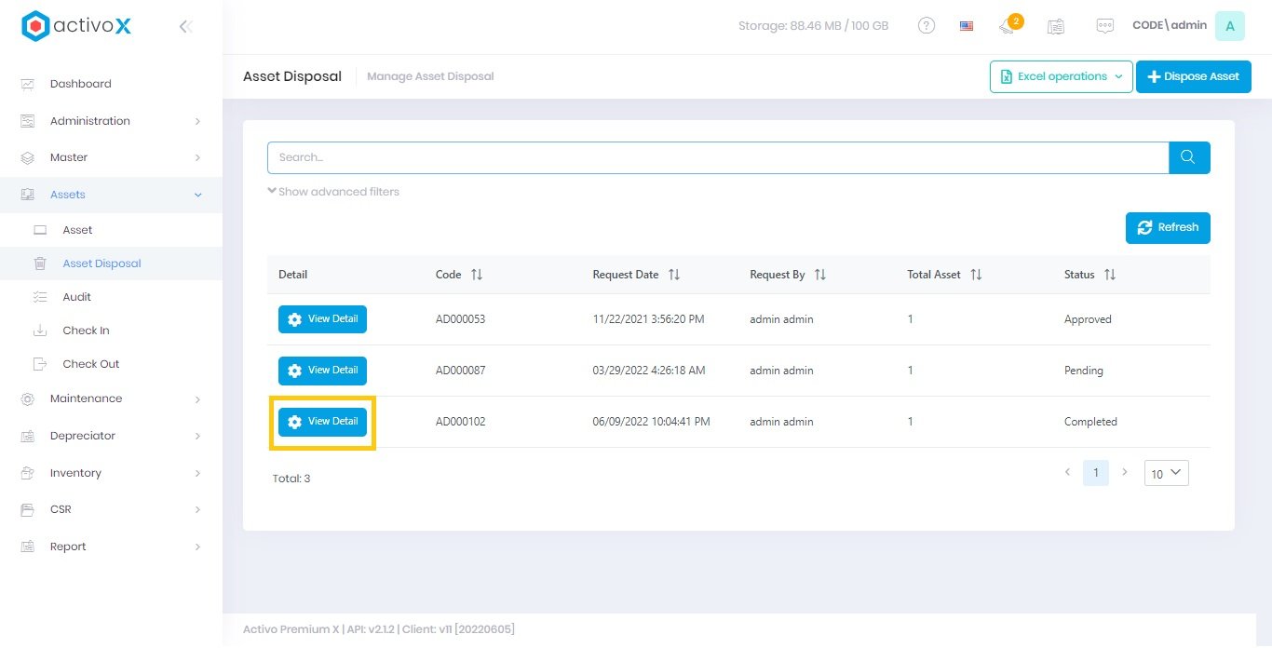Image resolution: width=1272 pixels, height=648 pixels.
Task: Open the language flag selector
Action: pos(967,26)
